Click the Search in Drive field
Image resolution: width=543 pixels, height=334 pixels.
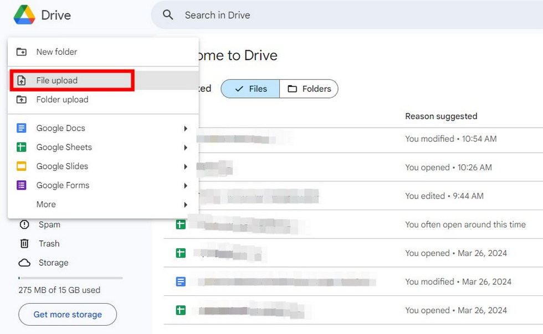(x=347, y=15)
